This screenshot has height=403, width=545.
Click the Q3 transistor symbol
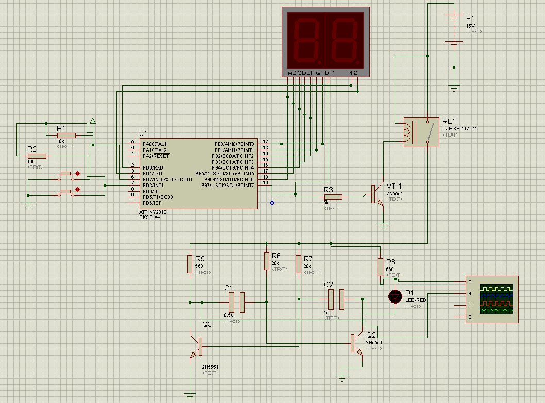click(197, 346)
